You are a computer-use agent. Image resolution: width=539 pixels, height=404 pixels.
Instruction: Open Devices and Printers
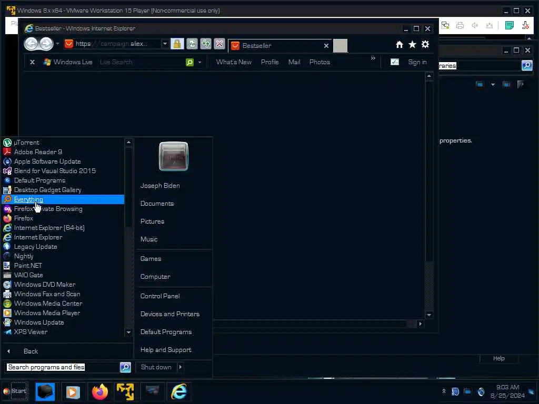(x=170, y=314)
